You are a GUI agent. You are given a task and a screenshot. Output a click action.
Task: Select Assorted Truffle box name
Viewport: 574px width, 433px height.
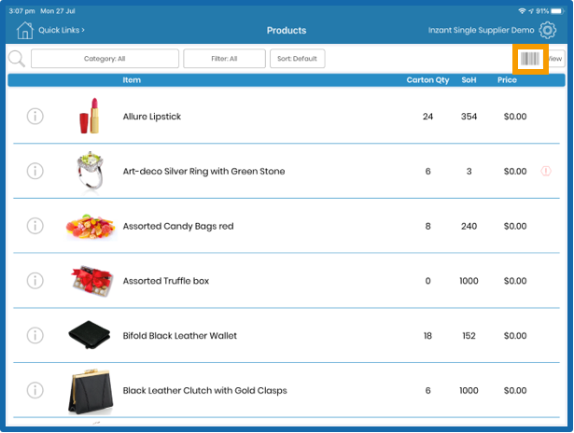pos(166,281)
